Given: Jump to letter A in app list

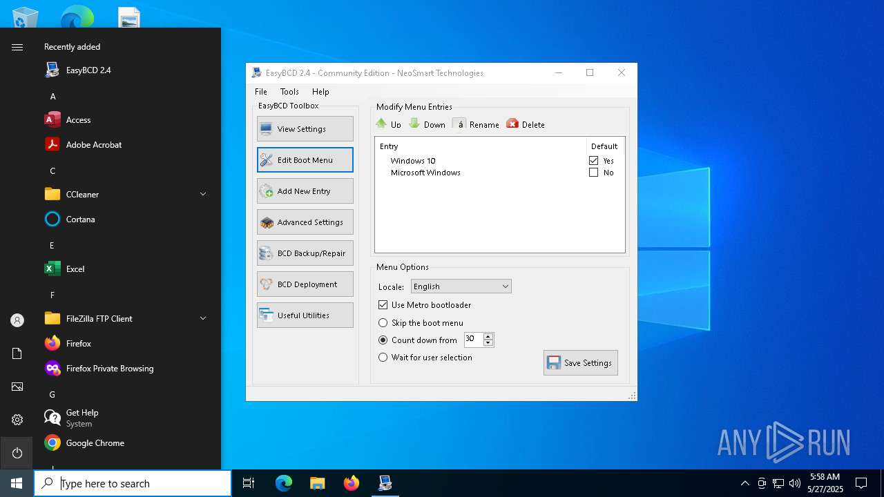Looking at the screenshot, I should tap(52, 97).
